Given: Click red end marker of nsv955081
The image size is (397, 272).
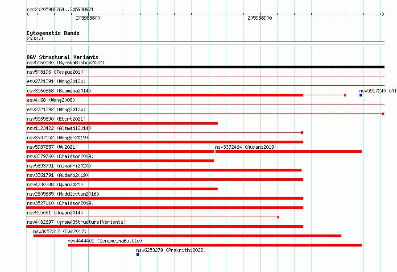Looking at the screenshot, I should [278, 217].
